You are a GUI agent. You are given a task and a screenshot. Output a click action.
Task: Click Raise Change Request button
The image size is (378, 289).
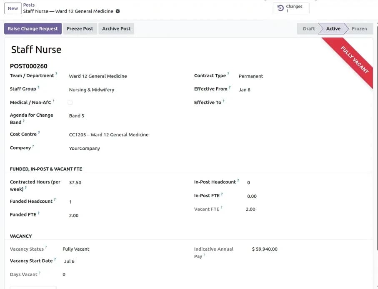[x=33, y=29]
